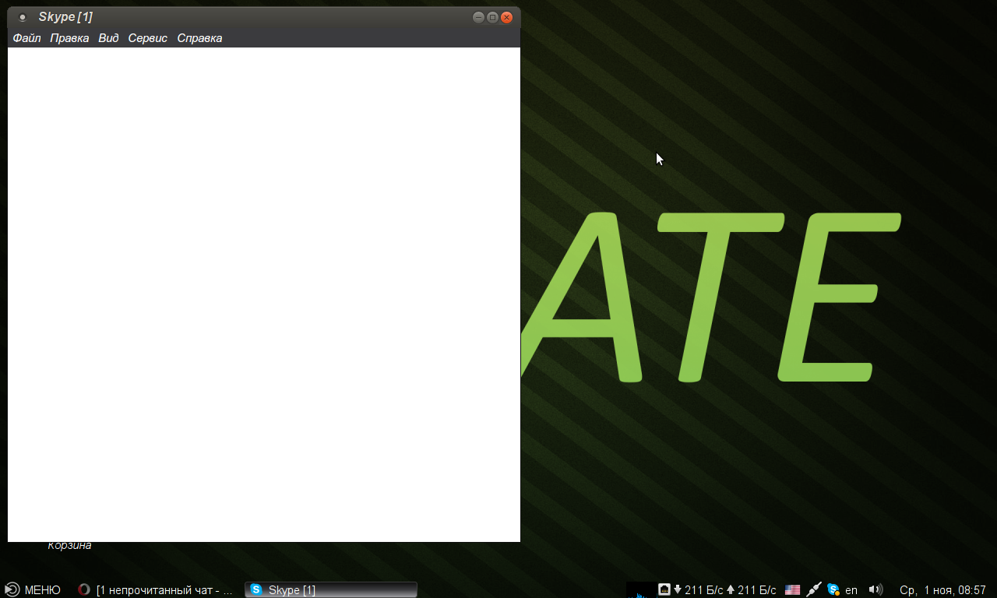Screen dimensions: 997x598
Task: Maximize the Skype window
Action: [492, 17]
